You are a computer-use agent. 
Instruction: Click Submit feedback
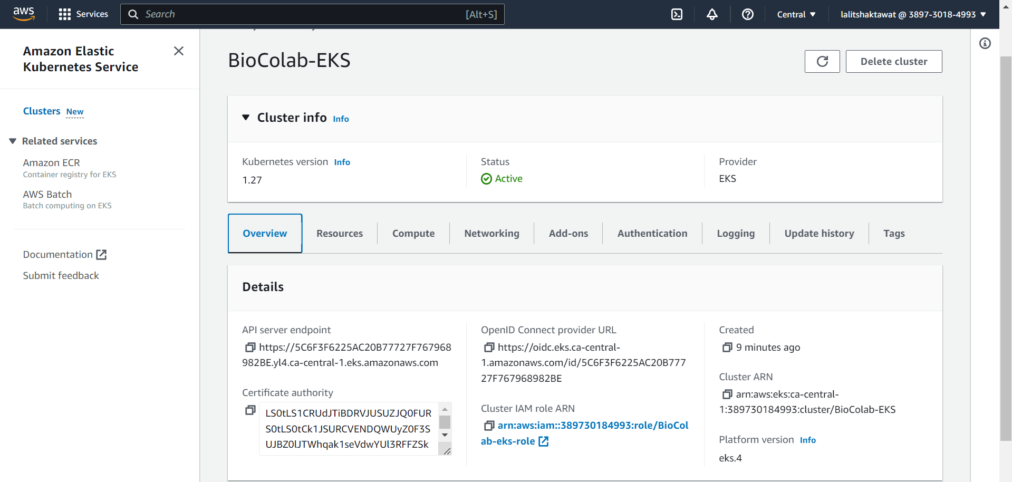tap(61, 275)
